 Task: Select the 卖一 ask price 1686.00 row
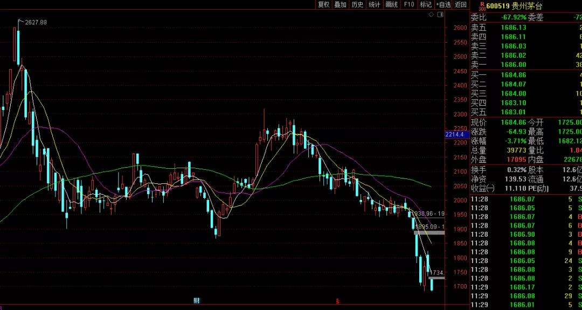(525, 65)
